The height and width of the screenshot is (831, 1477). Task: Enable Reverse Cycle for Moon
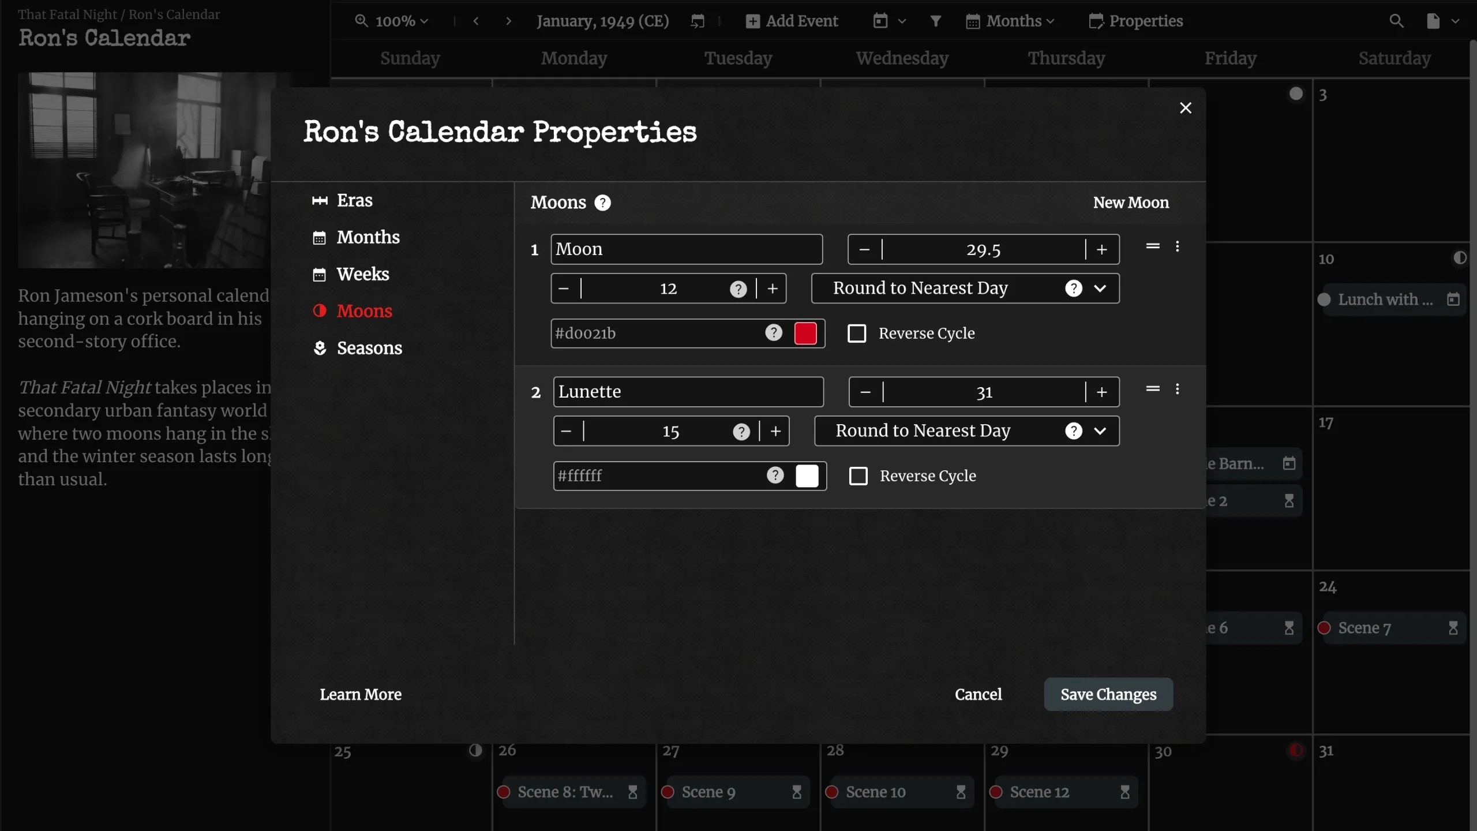tap(857, 333)
